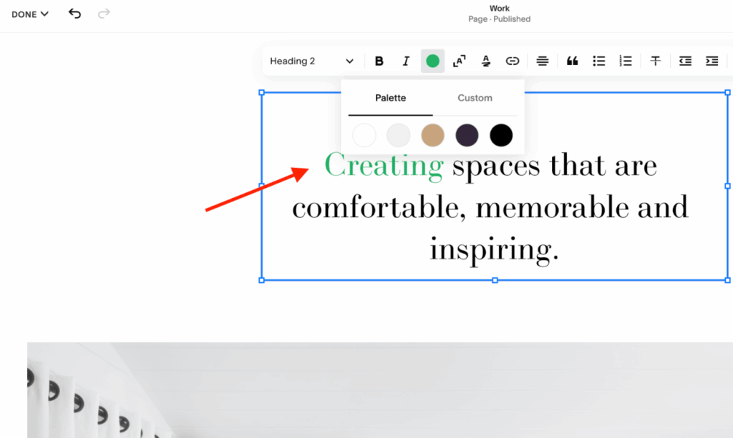
Task: Create a bulleted list
Action: click(599, 61)
